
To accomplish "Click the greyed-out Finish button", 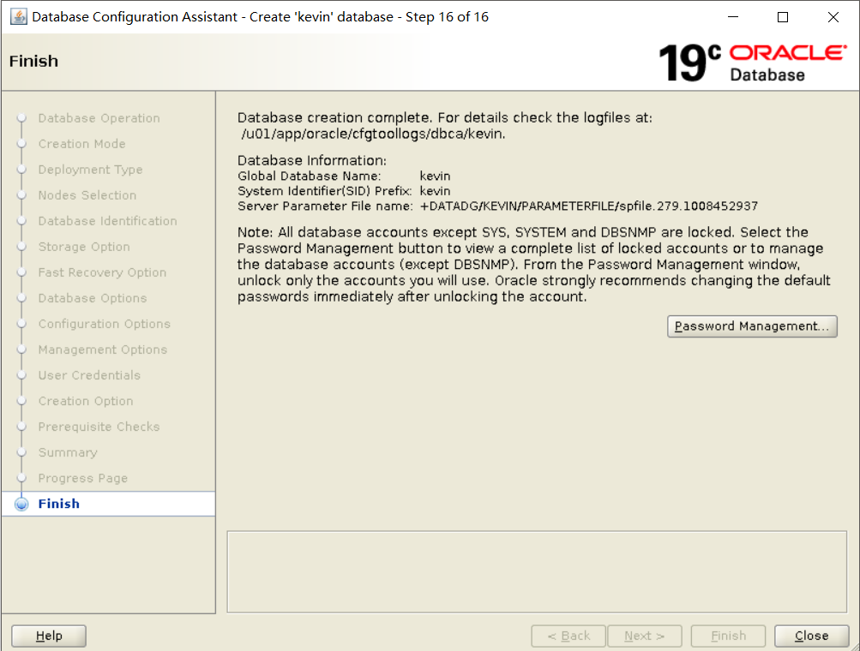I will pyautogui.click(x=728, y=636).
